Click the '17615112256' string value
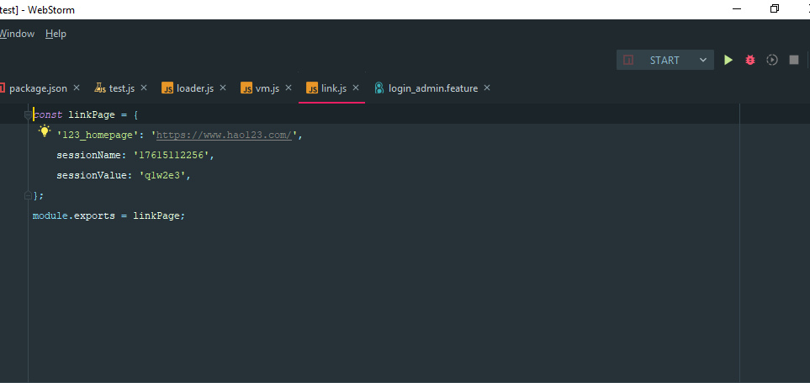Image resolution: width=810 pixels, height=383 pixels. [171, 155]
